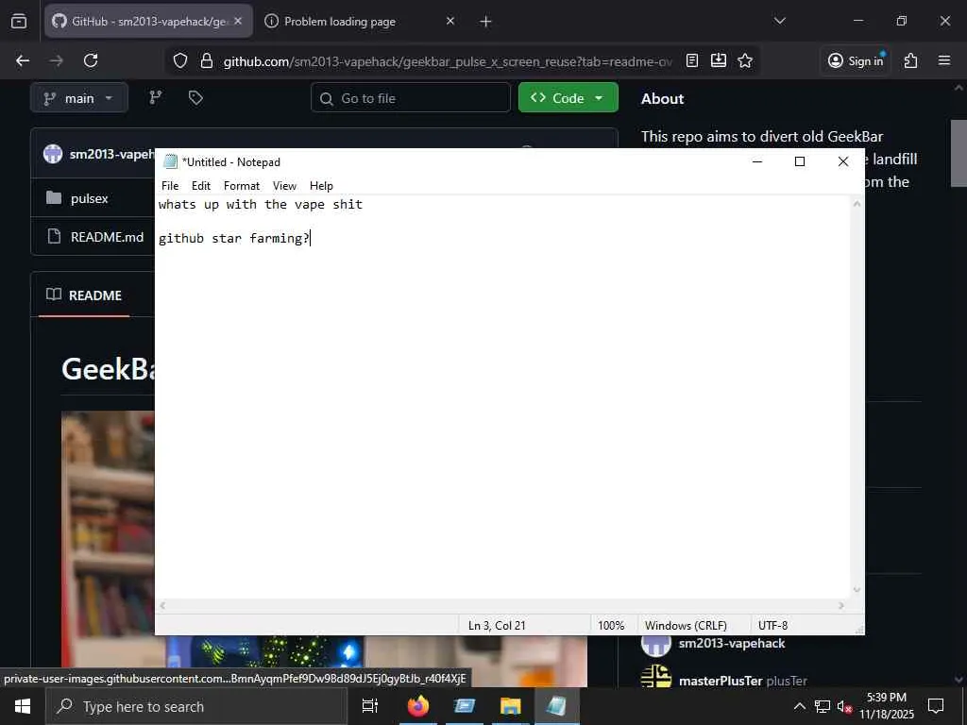
Task: Open sm2013-vapehack contributor link
Action: 732,643
